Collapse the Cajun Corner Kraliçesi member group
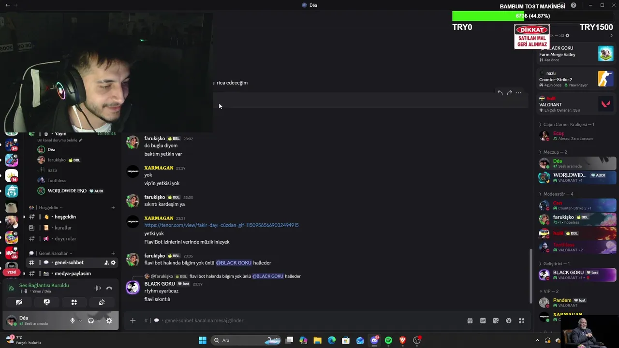619x348 pixels. click(x=566, y=124)
